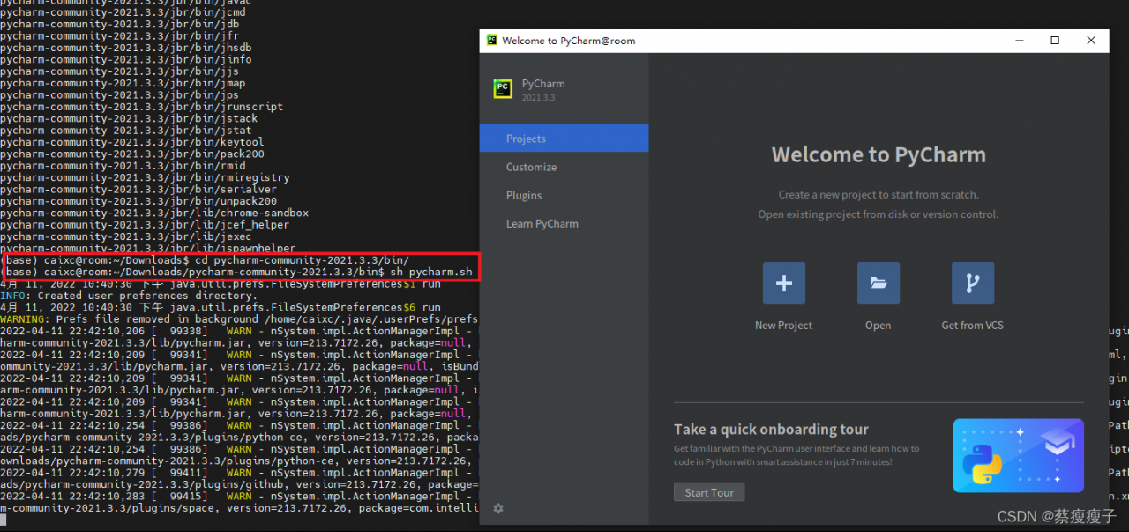Click the New Project plus icon
This screenshot has height=532, width=1129.
point(783,283)
